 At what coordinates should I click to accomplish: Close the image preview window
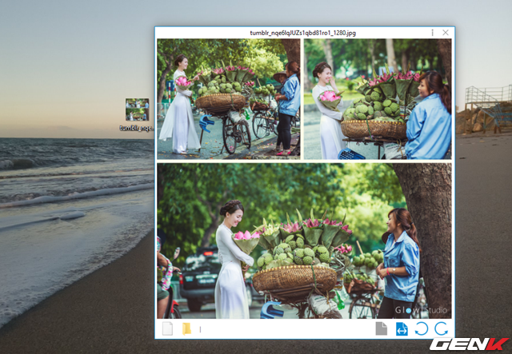tap(446, 33)
